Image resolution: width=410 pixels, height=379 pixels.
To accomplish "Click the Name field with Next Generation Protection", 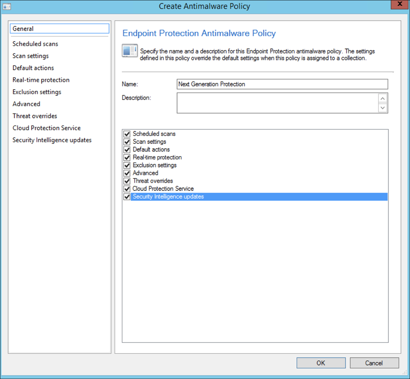I will click(282, 84).
